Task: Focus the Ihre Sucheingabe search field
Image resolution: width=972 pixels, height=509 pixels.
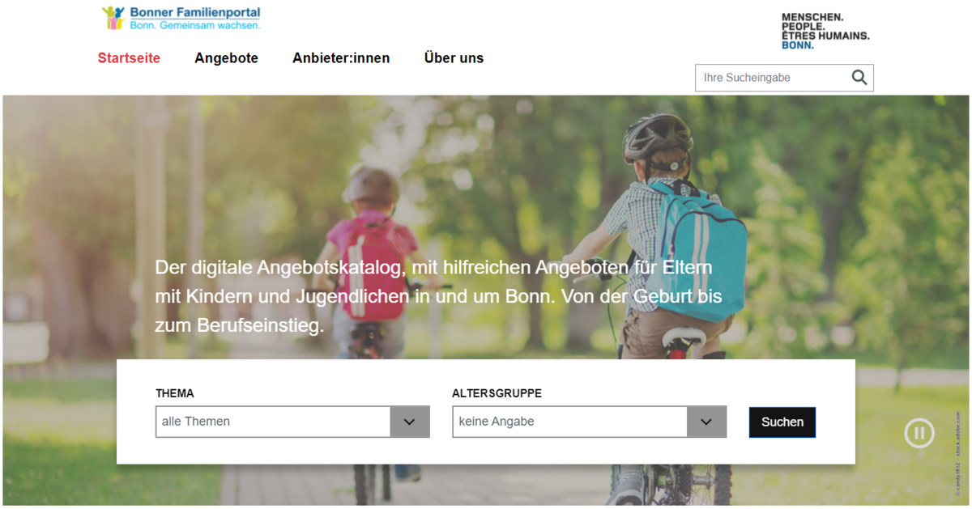Action: [x=769, y=78]
